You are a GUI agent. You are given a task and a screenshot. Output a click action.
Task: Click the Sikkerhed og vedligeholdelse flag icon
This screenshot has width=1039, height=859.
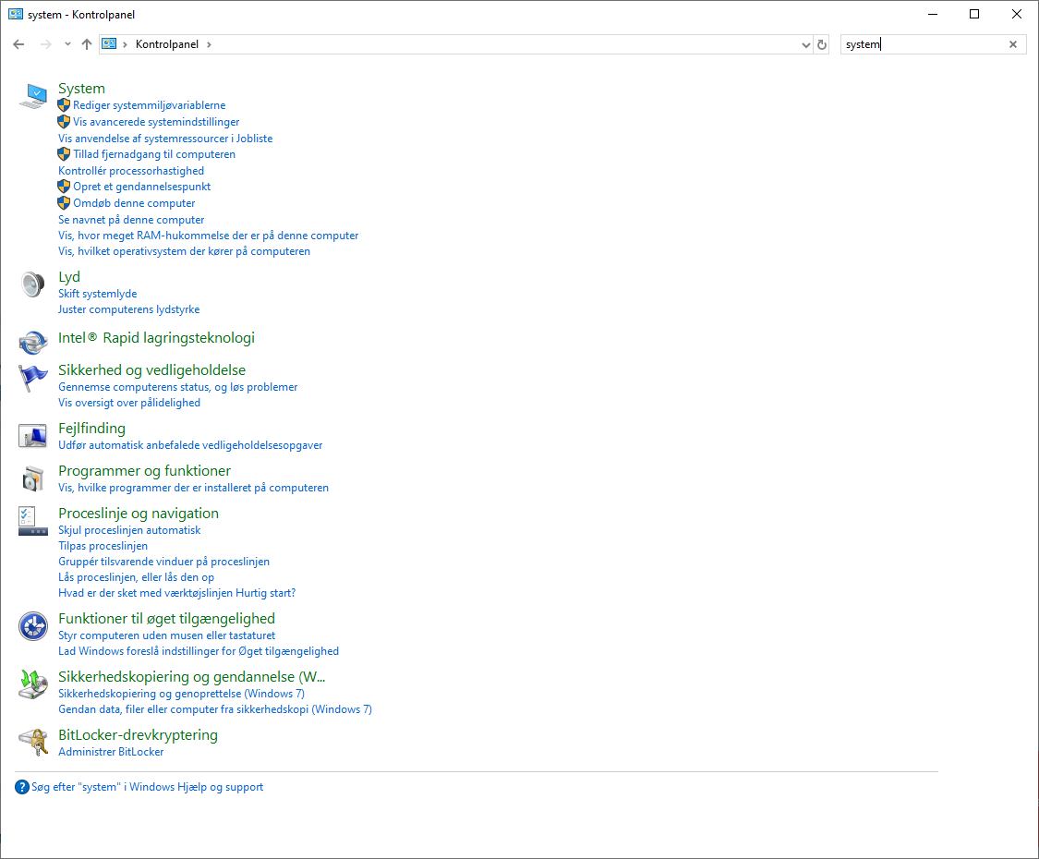[x=32, y=378]
